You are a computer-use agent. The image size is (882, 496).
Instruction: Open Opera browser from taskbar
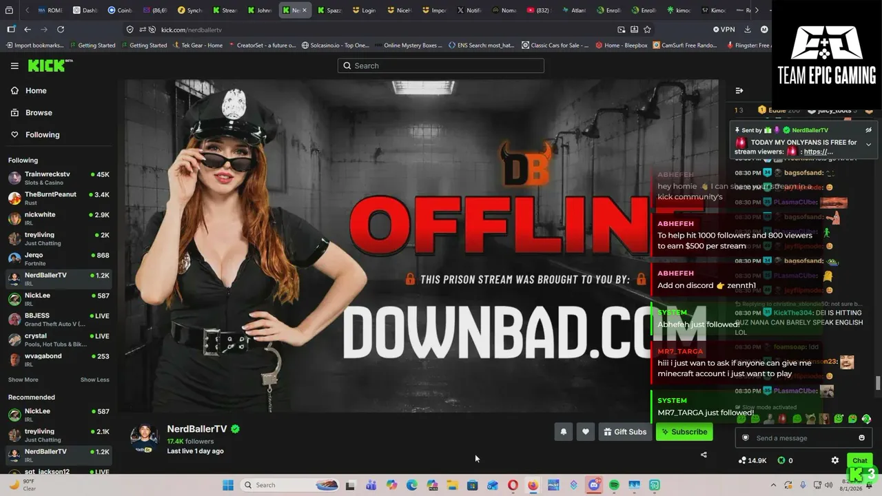tap(513, 485)
